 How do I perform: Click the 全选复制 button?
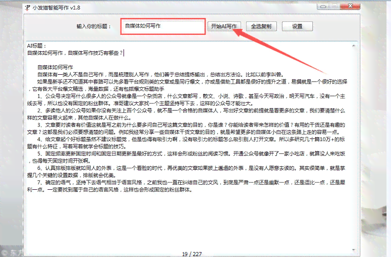[x=261, y=26]
